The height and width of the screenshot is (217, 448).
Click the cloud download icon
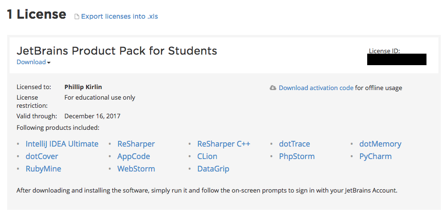273,88
